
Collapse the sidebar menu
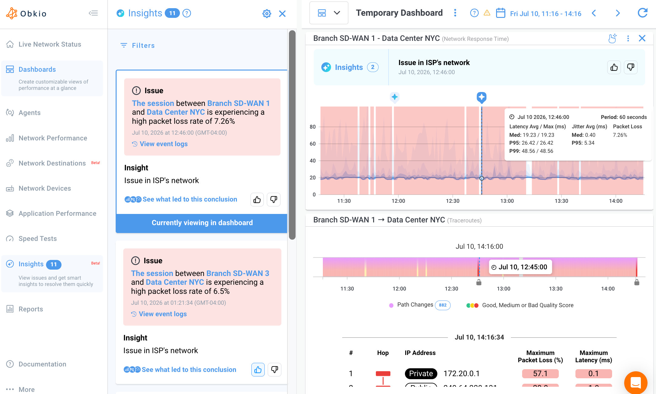pyautogui.click(x=93, y=13)
